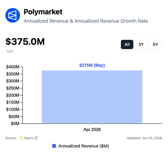Open the Sacra source link
This screenshot has height=157, width=168.
[x=29, y=138]
